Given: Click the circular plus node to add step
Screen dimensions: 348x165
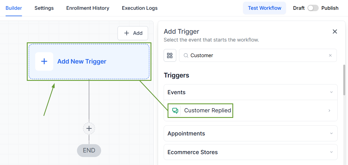Looking at the screenshot, I should 89,128.
